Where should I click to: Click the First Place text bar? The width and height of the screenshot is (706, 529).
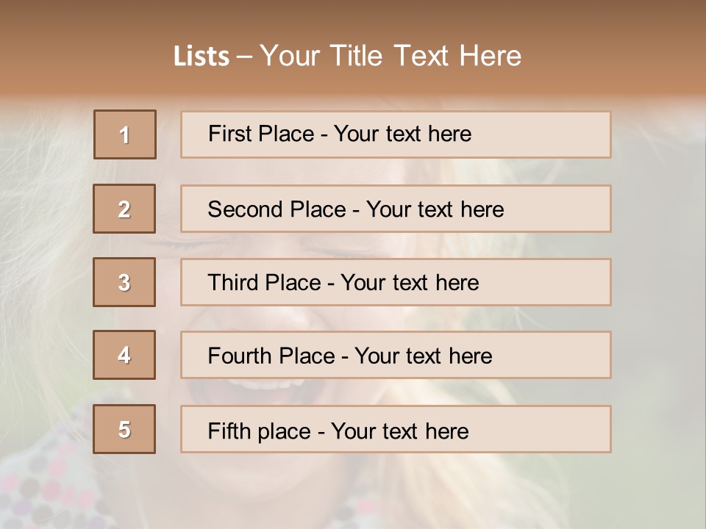click(396, 134)
